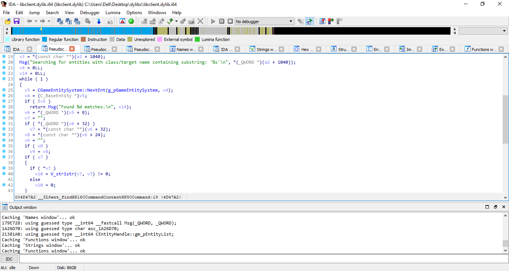The width and height of the screenshot is (509, 271).
Task: Toggle the breakpoint dot on line 40
Action: click(x=4, y=174)
